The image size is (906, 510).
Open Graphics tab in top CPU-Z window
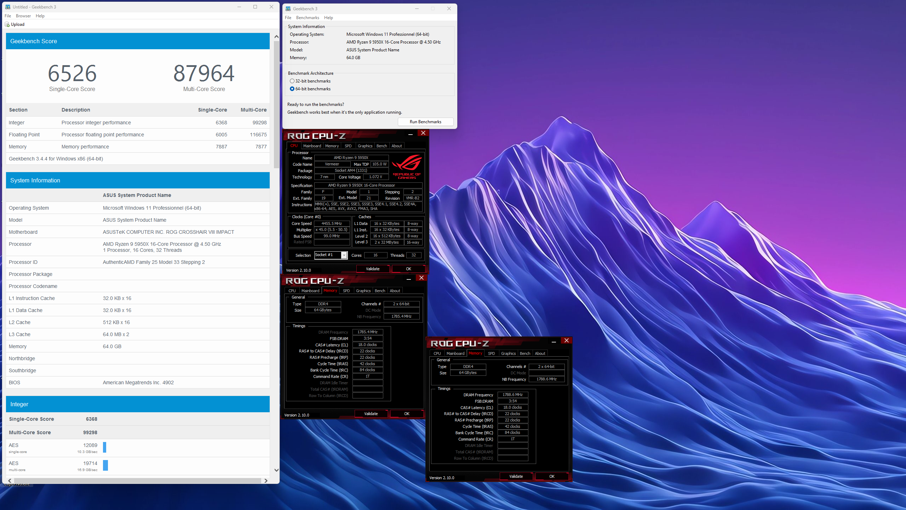[x=365, y=146]
